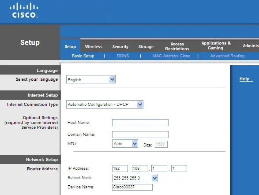Switch to the Wireless tab

tap(94, 47)
